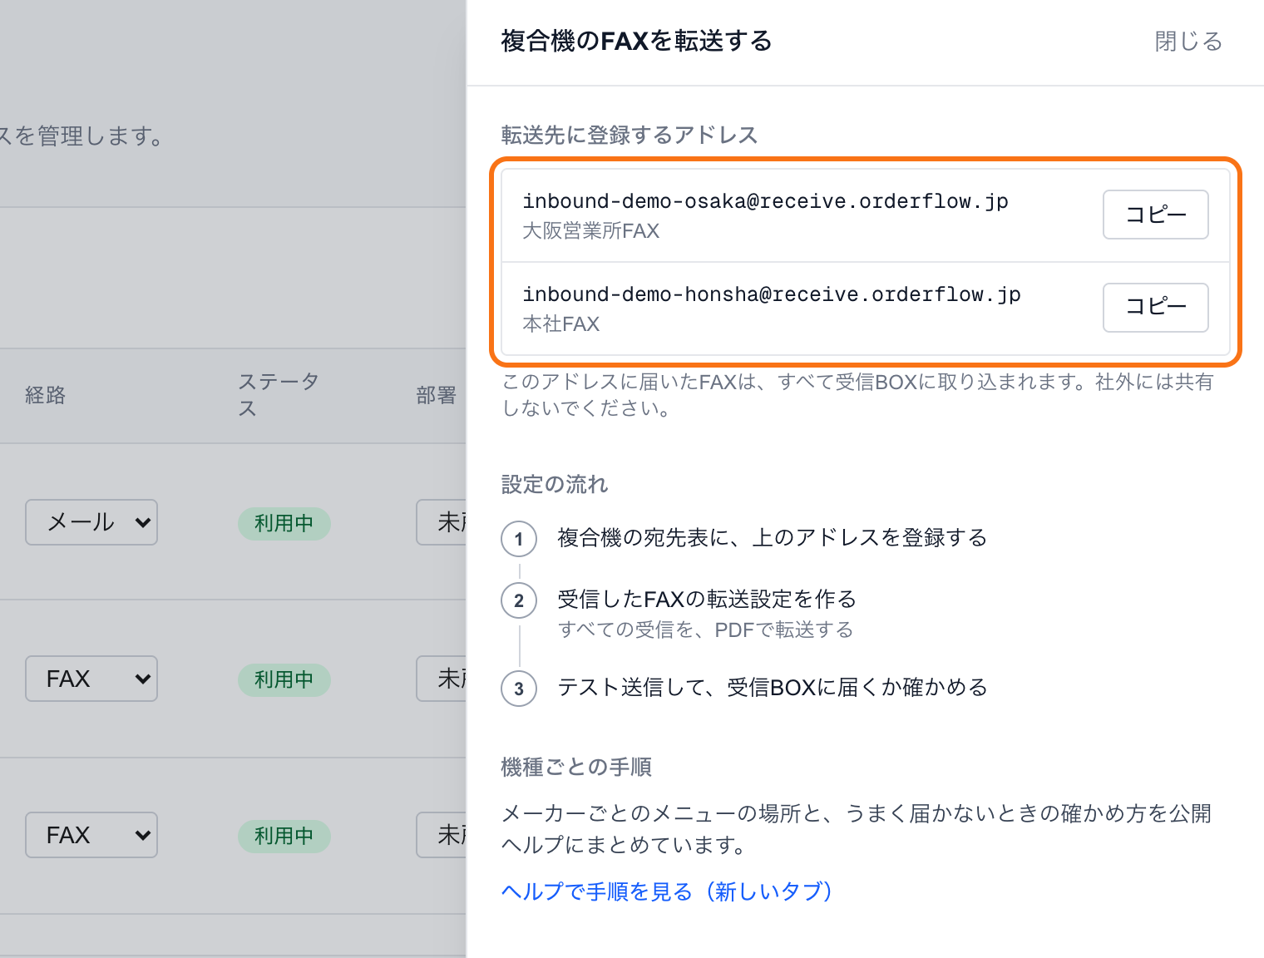Open the ヘルプで手順を見る link
The width and height of the screenshot is (1264, 958).
point(667,891)
